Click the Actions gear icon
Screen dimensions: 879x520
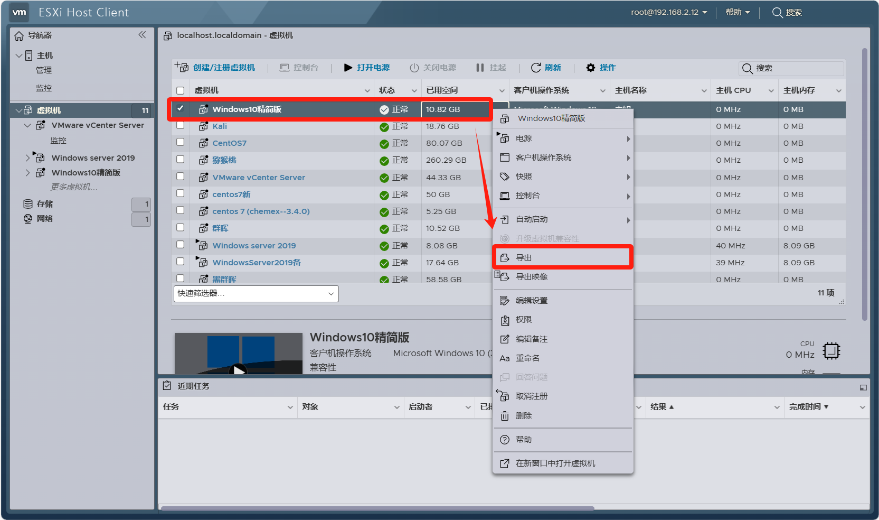coord(591,68)
